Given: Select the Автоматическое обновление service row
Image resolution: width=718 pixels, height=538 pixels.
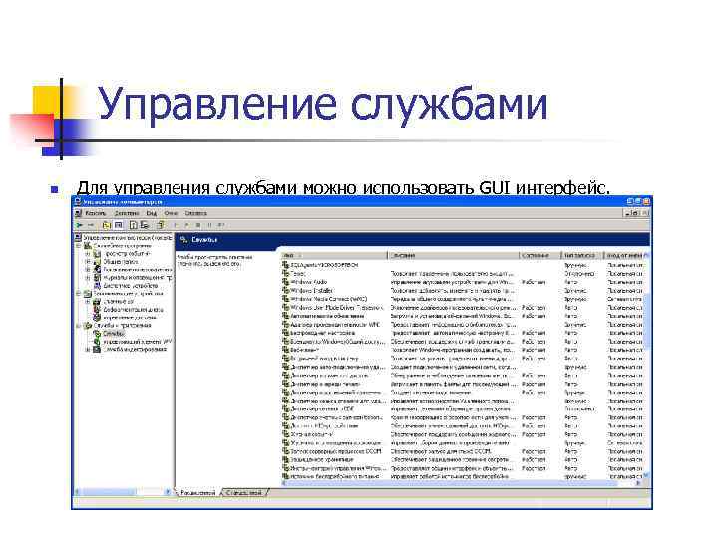Looking at the screenshot, I should click(x=463, y=316).
